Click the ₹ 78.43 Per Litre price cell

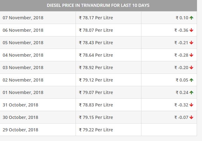pyautogui.click(x=108, y=43)
